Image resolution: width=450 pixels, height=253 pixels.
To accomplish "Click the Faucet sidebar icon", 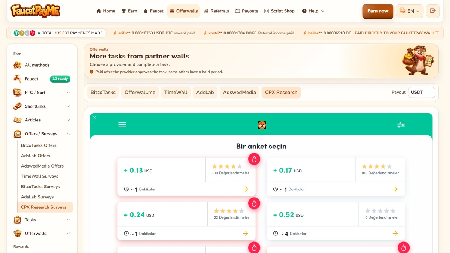I will pos(17,79).
